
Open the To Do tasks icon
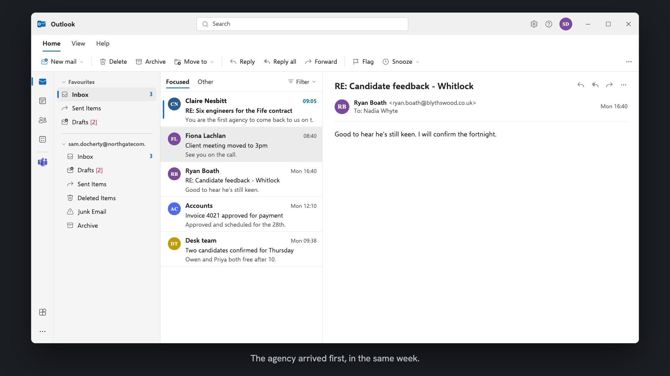pos(43,139)
